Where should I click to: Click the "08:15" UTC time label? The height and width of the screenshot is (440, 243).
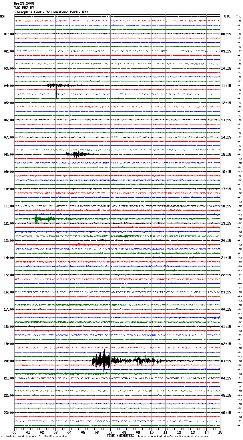(x=226, y=34)
